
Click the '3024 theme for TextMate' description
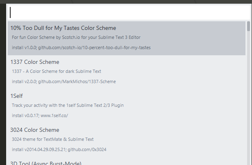[53, 139]
